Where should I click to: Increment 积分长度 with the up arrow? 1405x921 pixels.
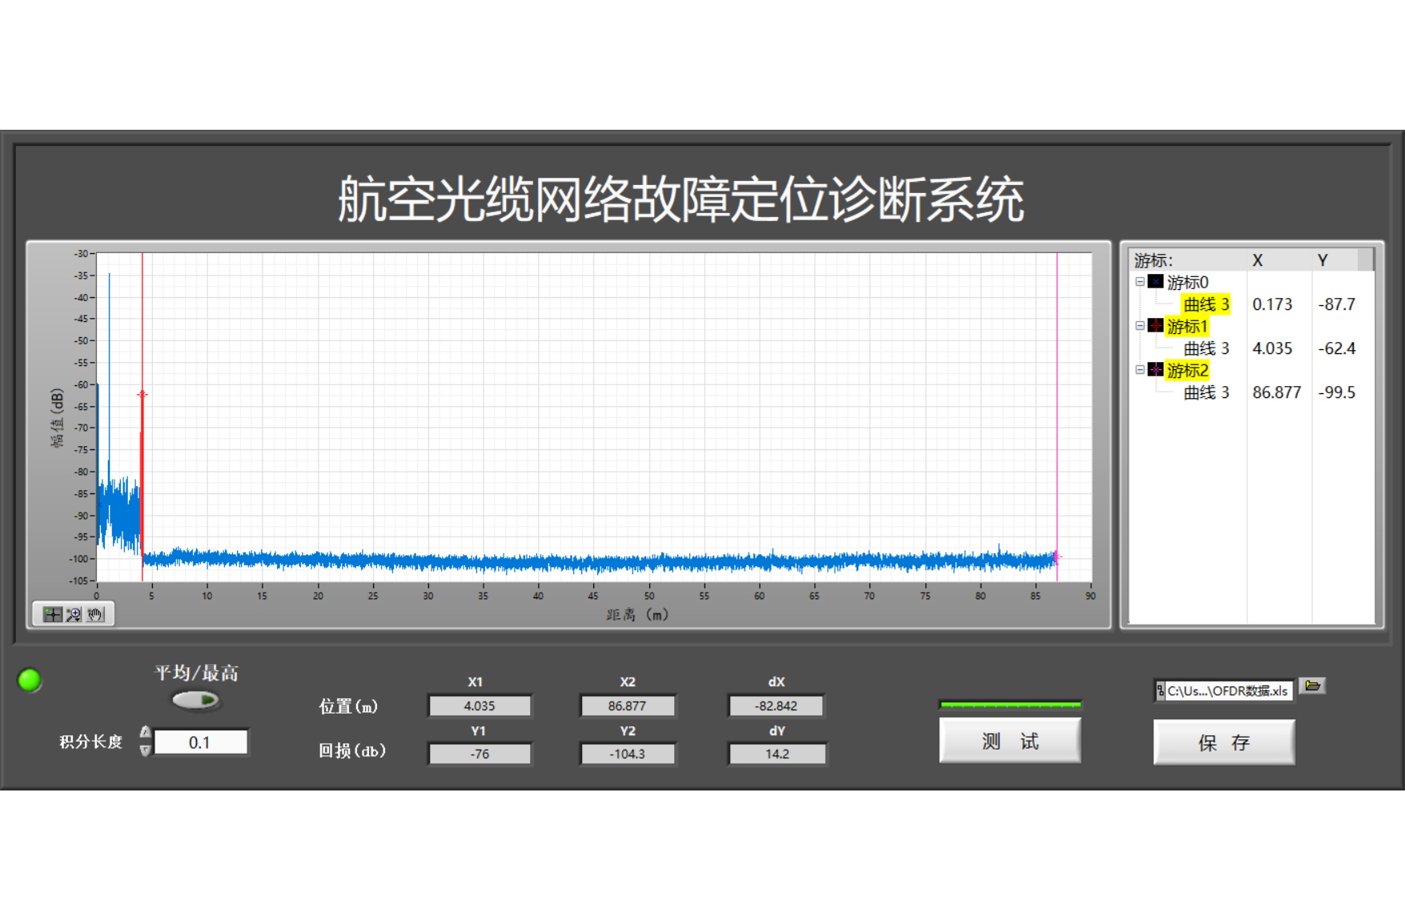point(145,732)
